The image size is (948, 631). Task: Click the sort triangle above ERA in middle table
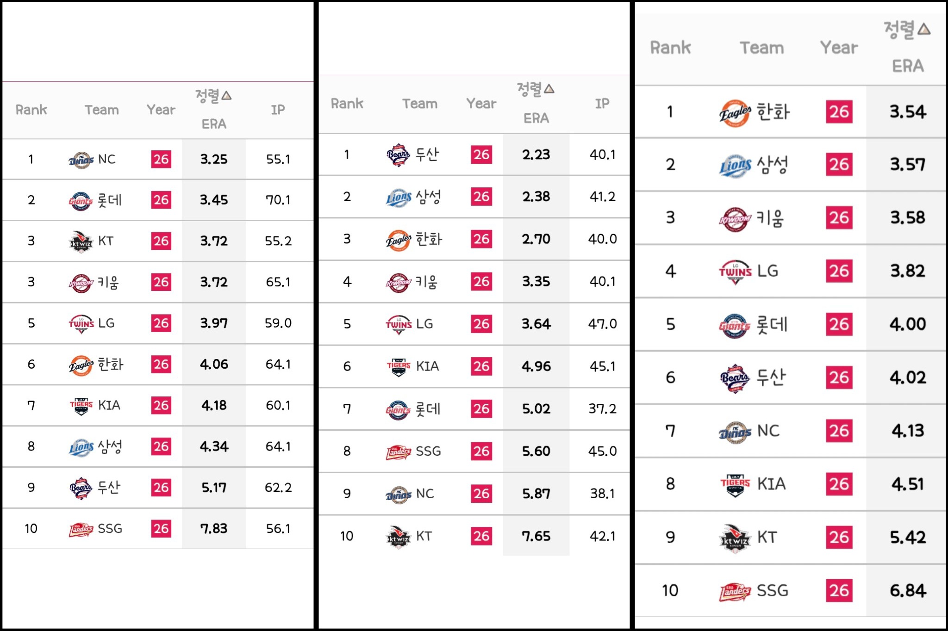click(549, 89)
